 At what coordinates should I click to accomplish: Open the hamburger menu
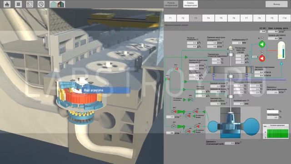(18, 4)
